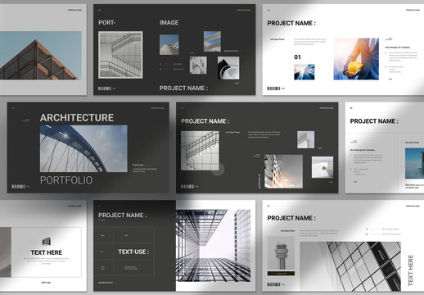Click the TEXT-USE : label in the table
The width and height of the screenshot is (424, 295).
click(133, 252)
